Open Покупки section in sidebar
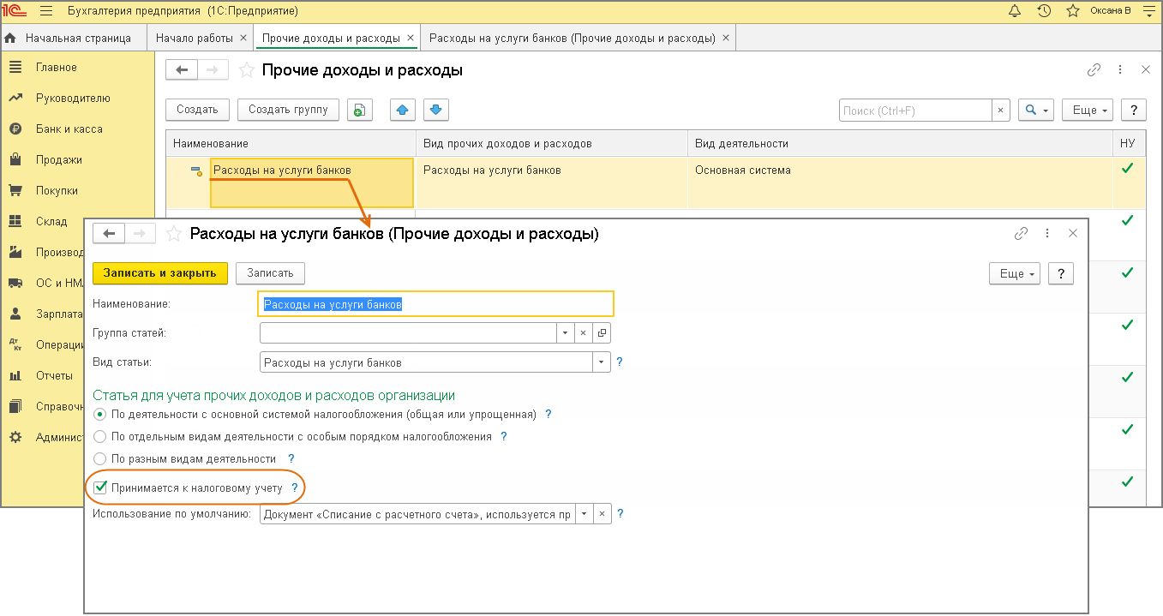The image size is (1163, 616). 57,191
